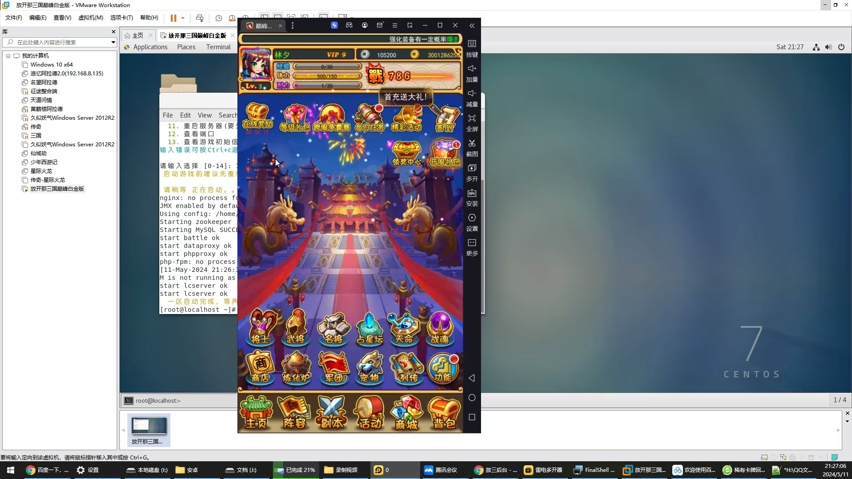Select the 放开那三国 VM thumbnail

[x=149, y=430]
